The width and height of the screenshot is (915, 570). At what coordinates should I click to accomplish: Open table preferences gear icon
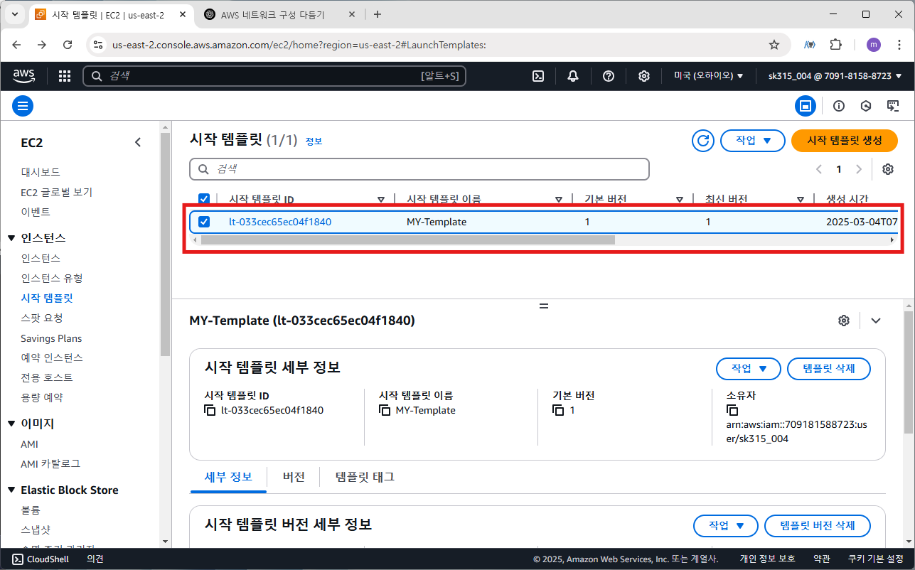[888, 169]
